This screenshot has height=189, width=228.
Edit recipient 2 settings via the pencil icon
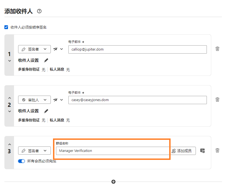[46, 111]
